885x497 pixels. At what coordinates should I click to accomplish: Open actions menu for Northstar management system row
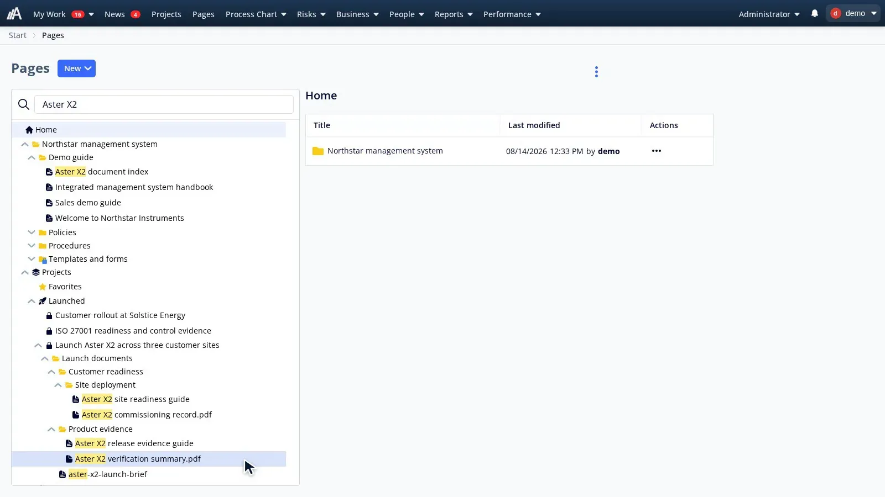click(657, 151)
